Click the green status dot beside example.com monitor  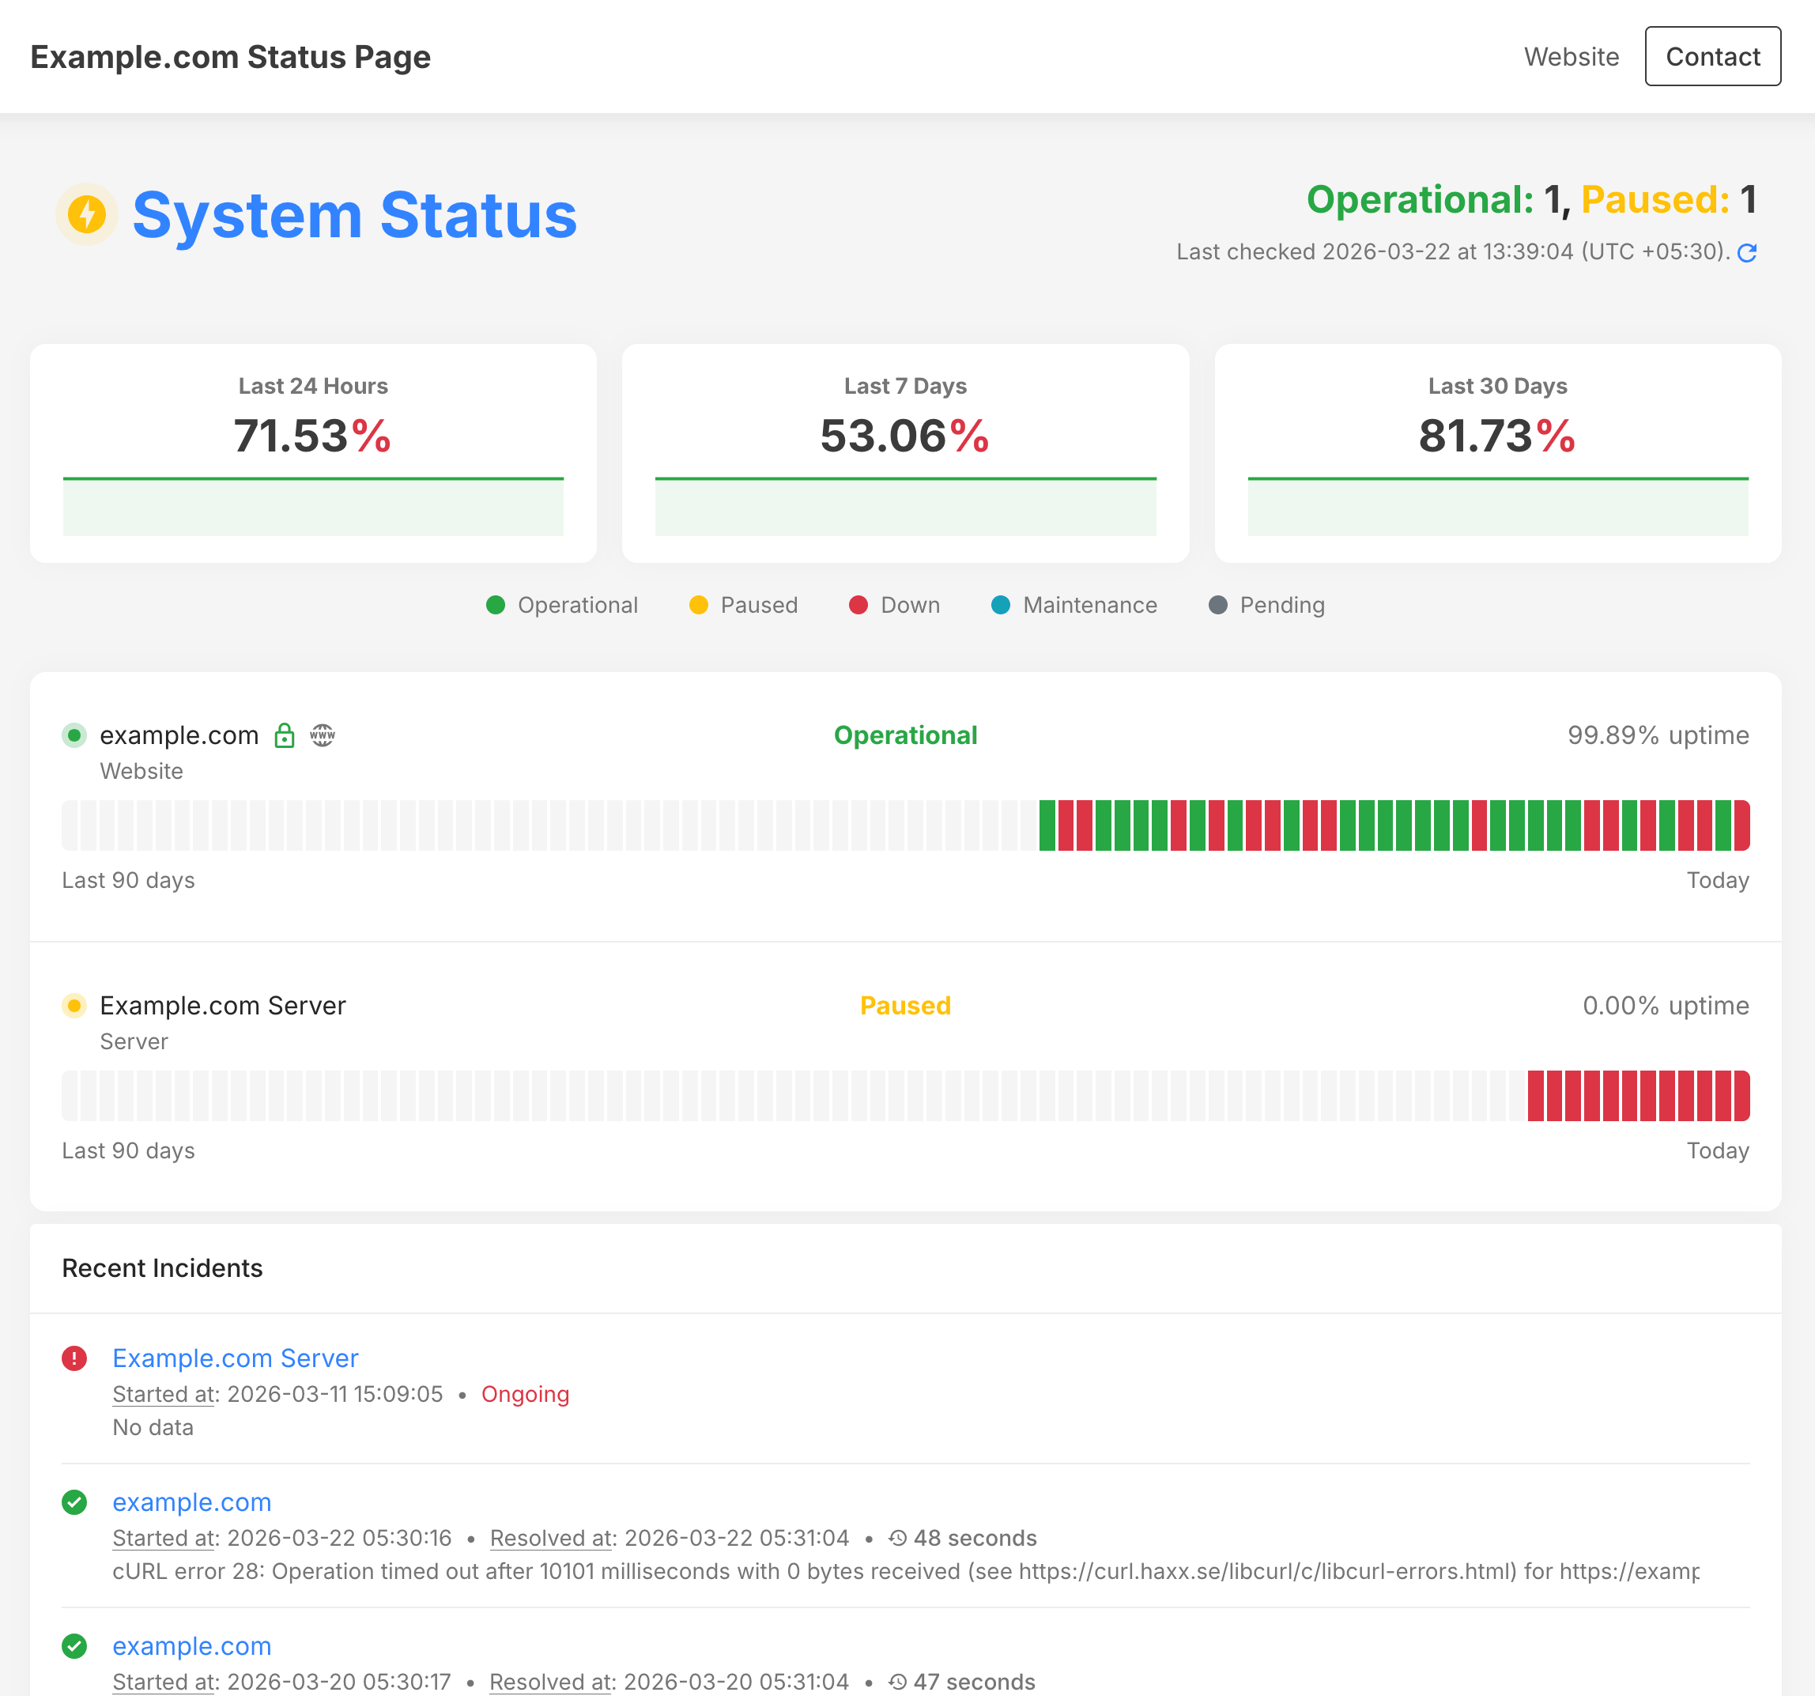pos(74,735)
